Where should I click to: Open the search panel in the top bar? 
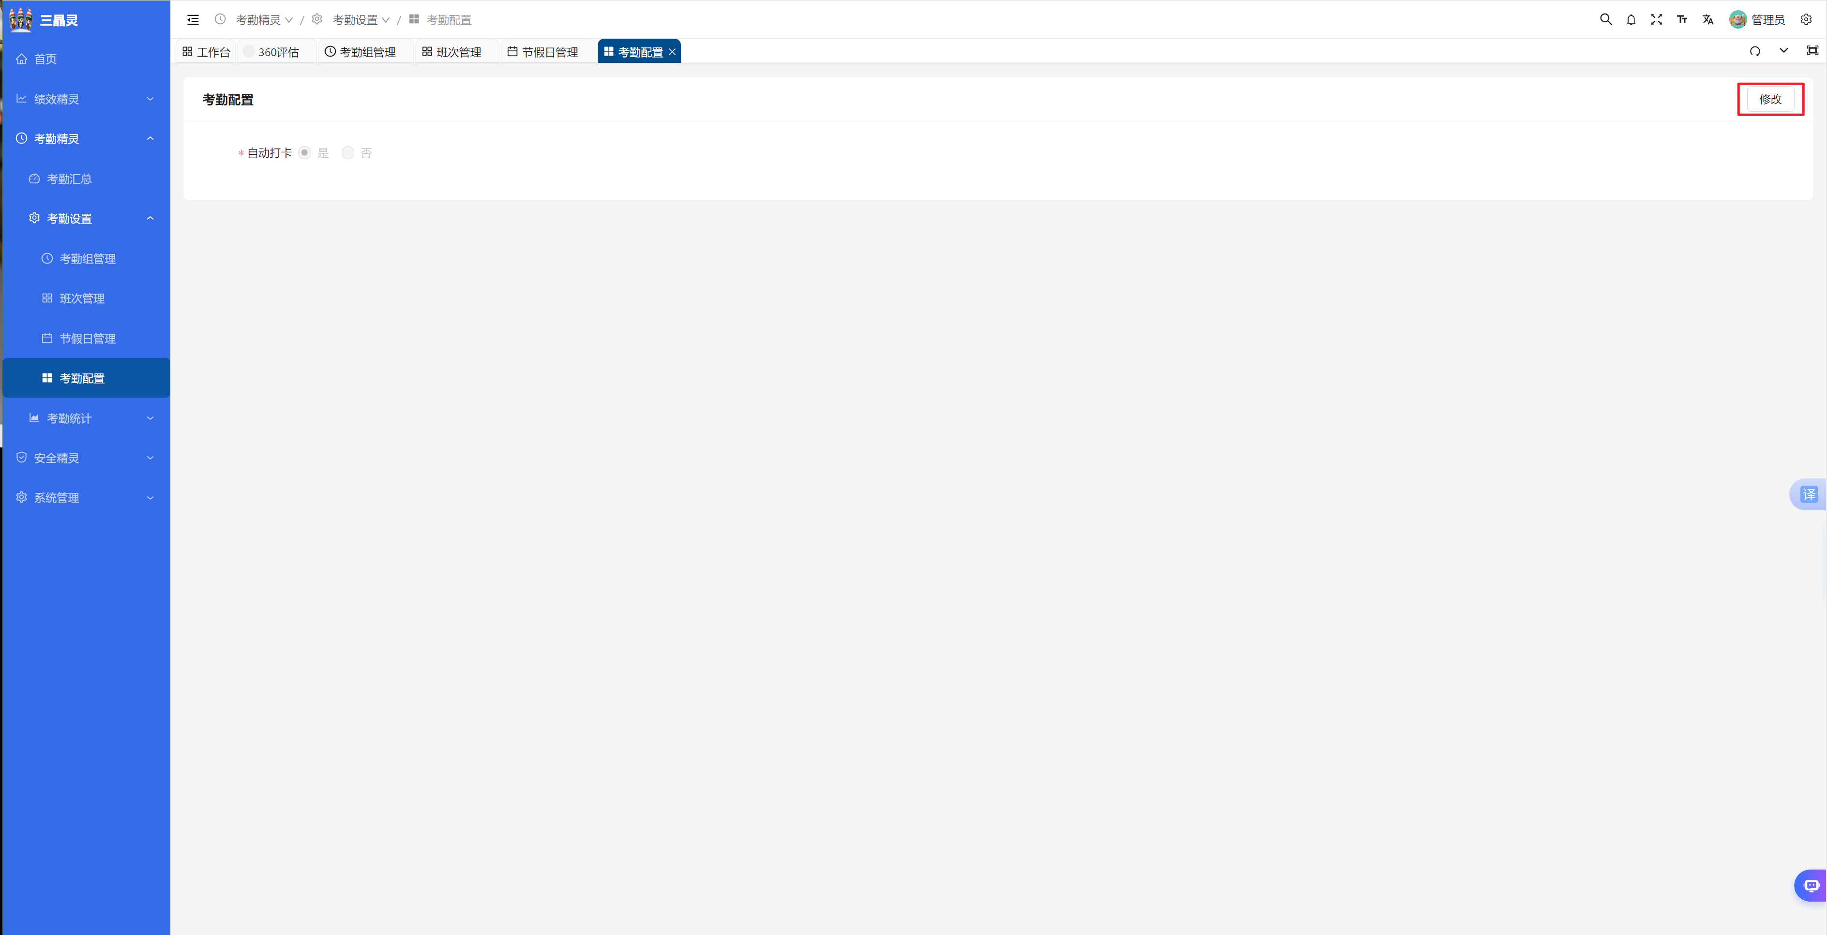[x=1606, y=19]
